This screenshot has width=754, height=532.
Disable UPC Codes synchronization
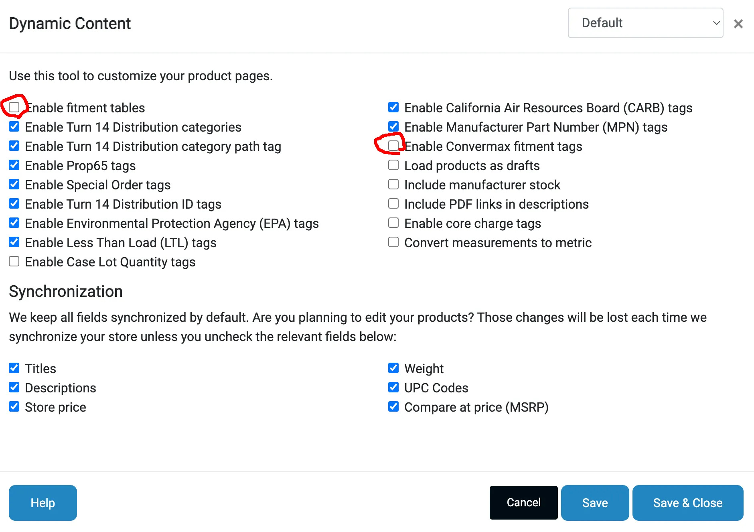(393, 388)
